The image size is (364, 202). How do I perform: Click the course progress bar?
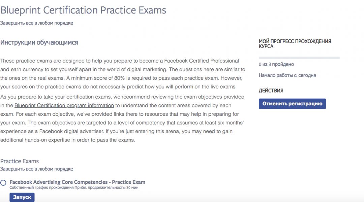pos(299,58)
